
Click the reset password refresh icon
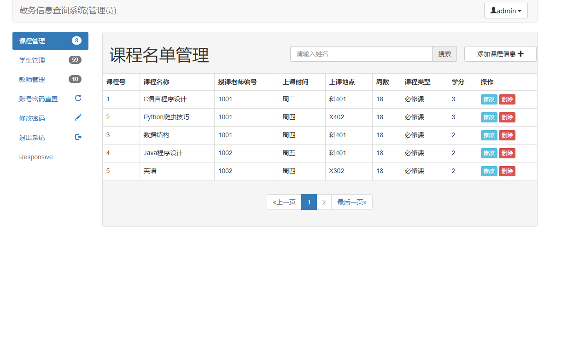coord(78,98)
